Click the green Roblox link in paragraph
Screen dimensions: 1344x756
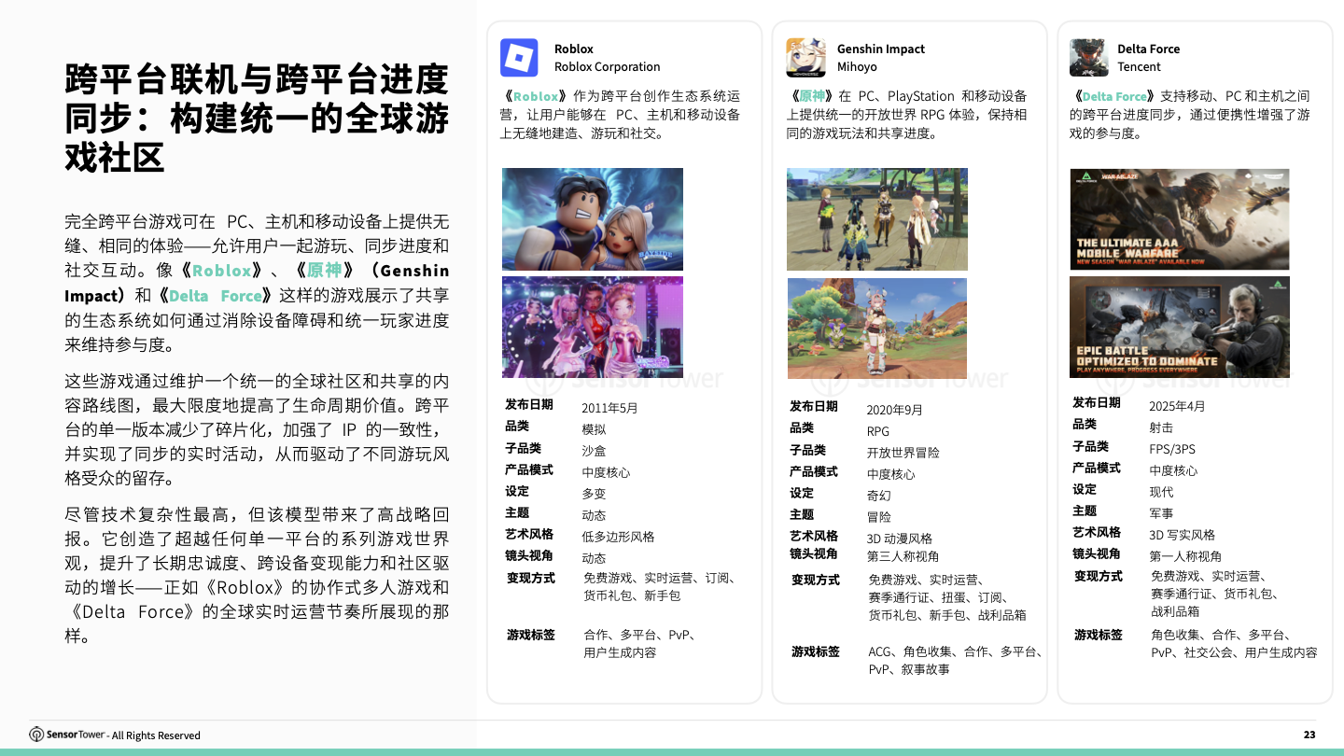click(x=222, y=271)
